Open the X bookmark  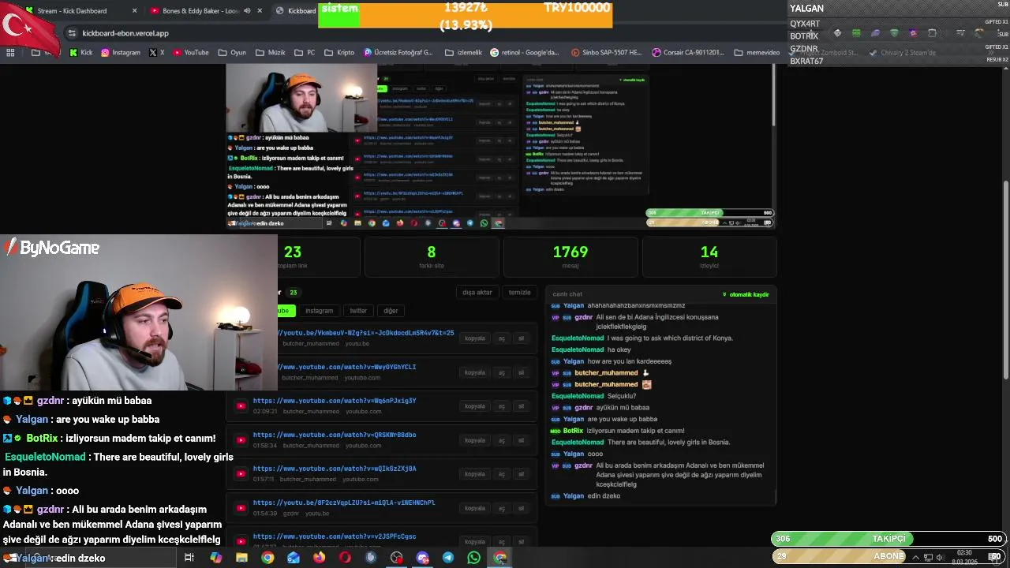[157, 53]
